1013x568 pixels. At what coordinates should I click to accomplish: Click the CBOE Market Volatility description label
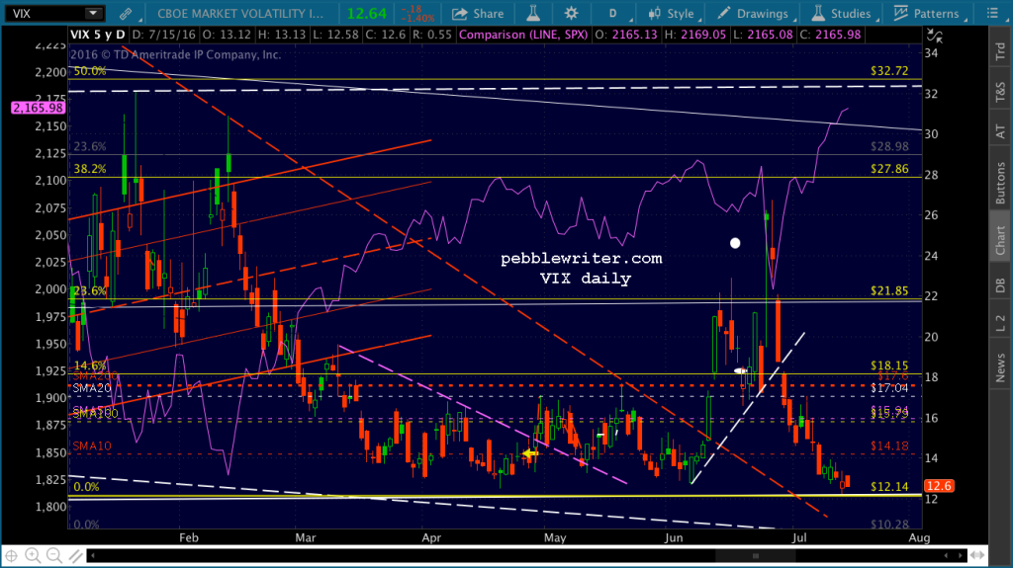tap(240, 13)
